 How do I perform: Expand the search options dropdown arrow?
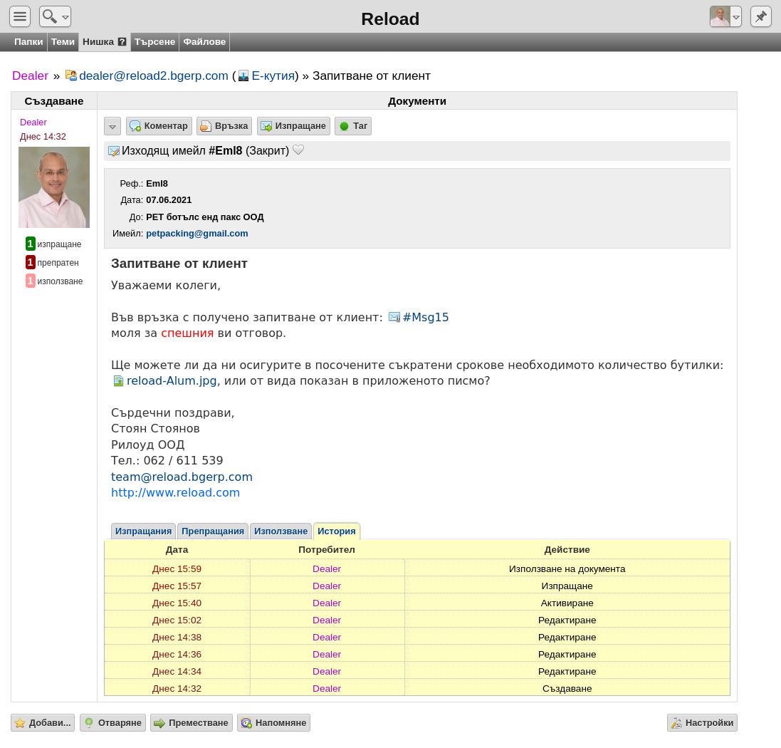pos(65,17)
